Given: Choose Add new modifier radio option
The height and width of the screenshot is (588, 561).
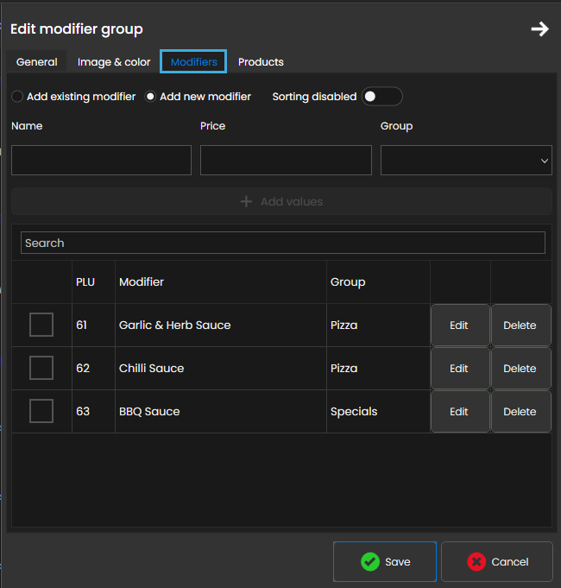Looking at the screenshot, I should click(150, 97).
